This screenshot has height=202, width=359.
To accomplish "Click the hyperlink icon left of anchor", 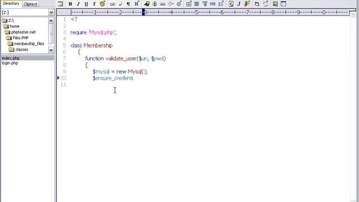I will click(146, 4).
